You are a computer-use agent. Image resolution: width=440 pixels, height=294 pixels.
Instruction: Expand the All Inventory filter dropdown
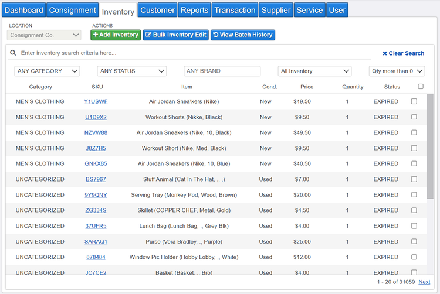(314, 71)
